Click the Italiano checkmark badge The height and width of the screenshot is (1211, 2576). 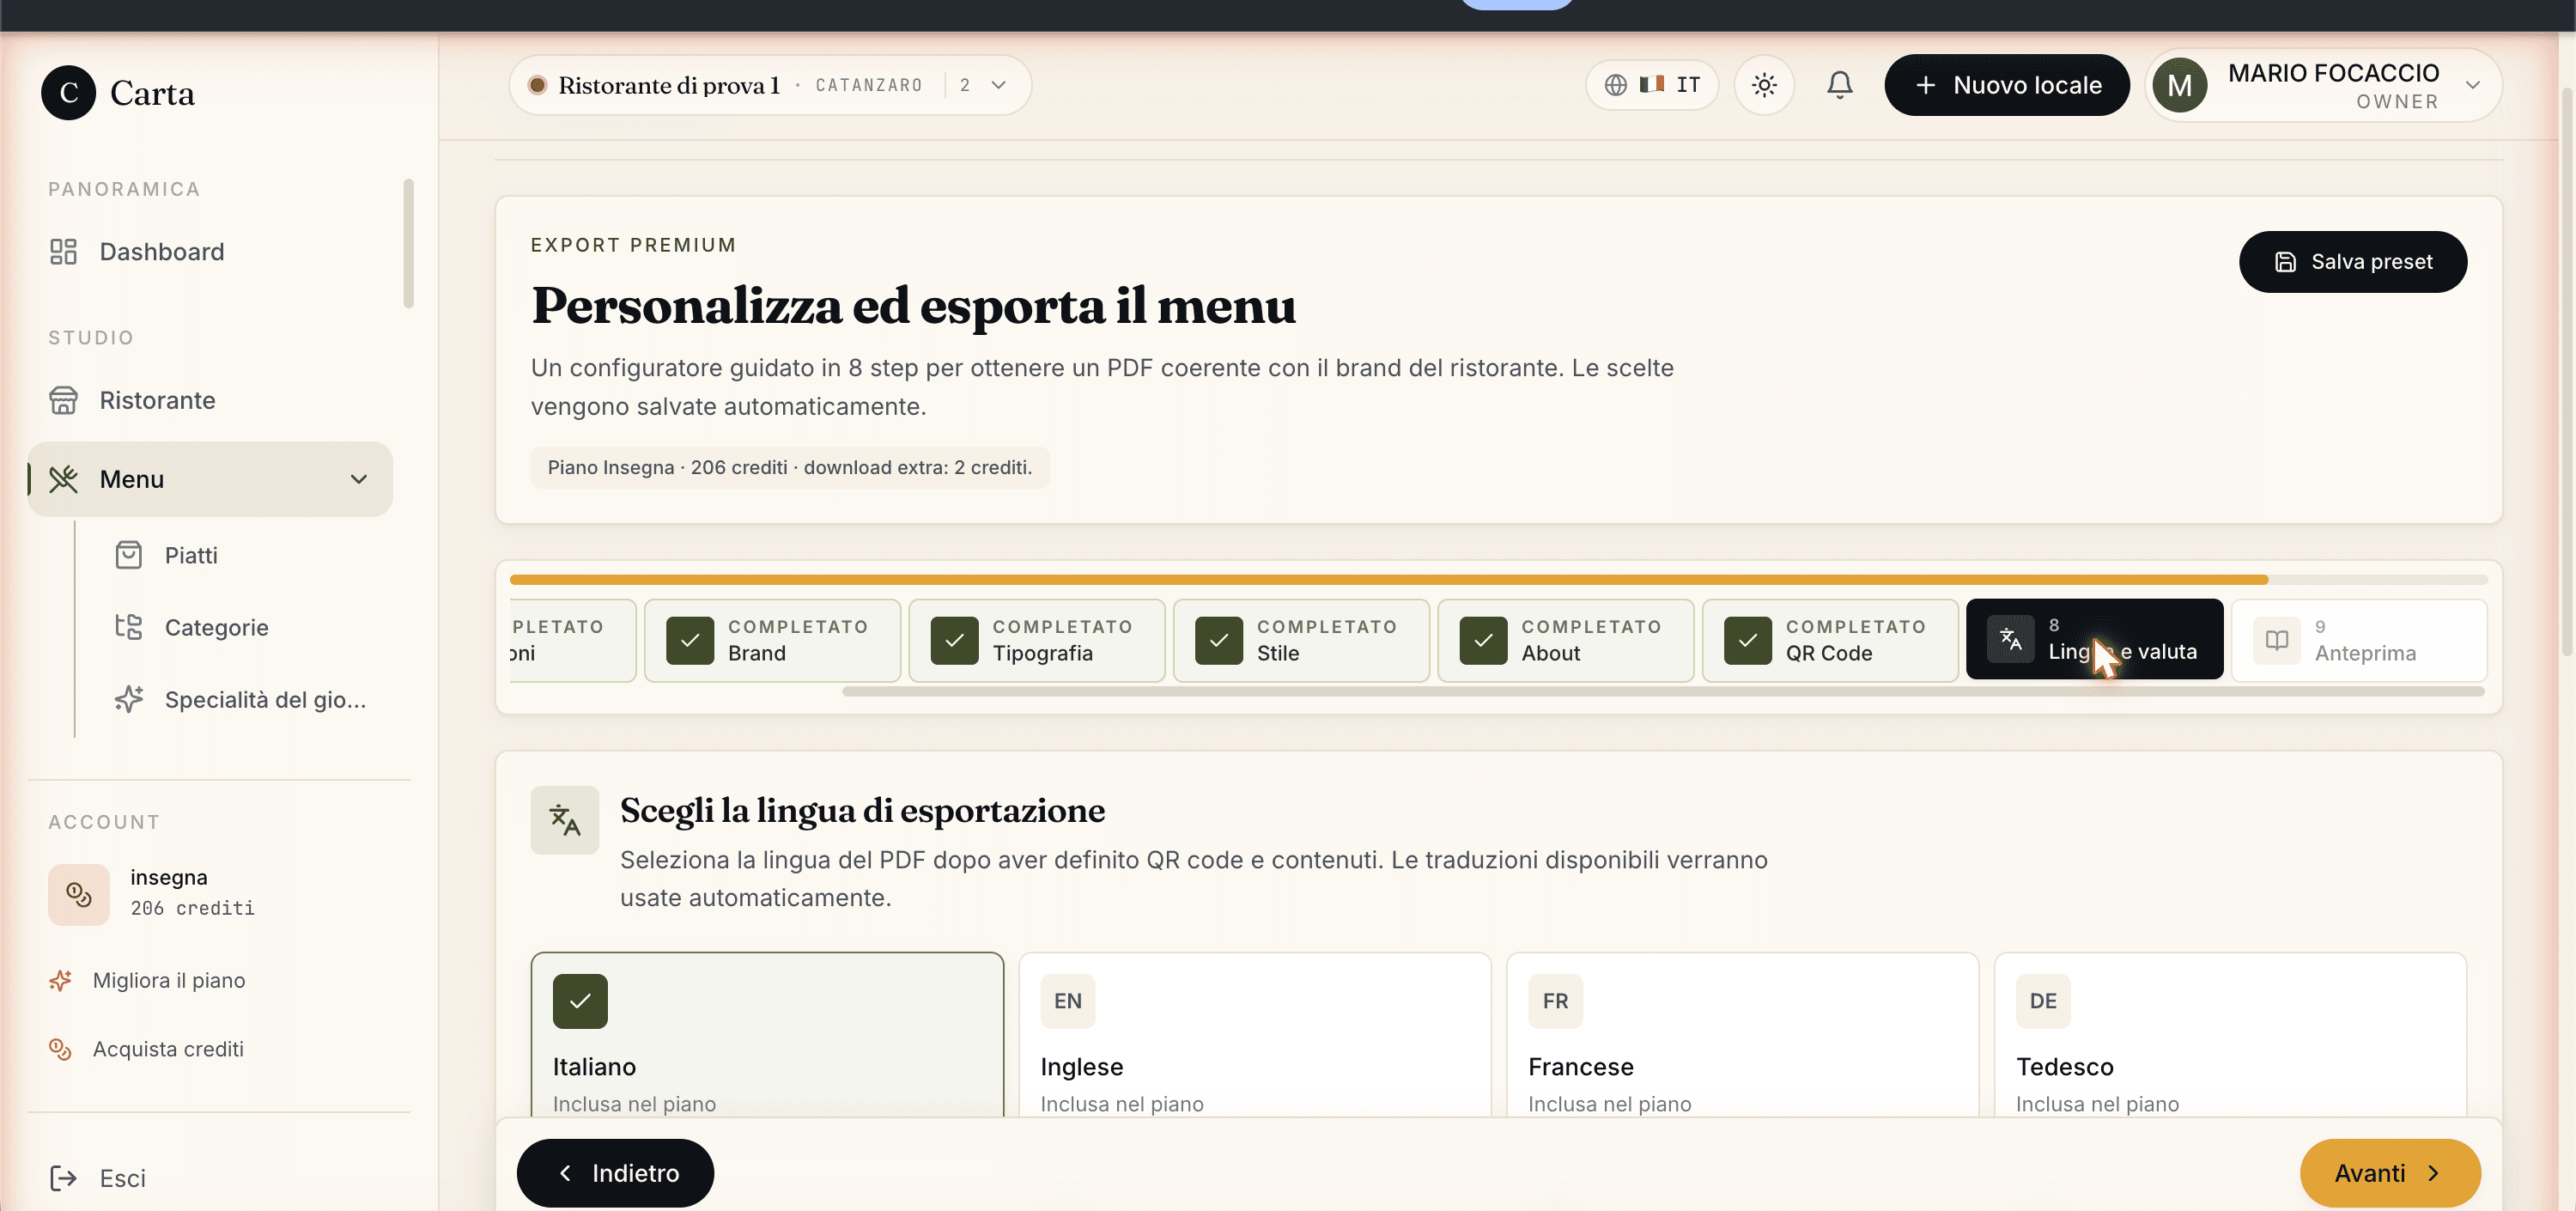point(580,1001)
